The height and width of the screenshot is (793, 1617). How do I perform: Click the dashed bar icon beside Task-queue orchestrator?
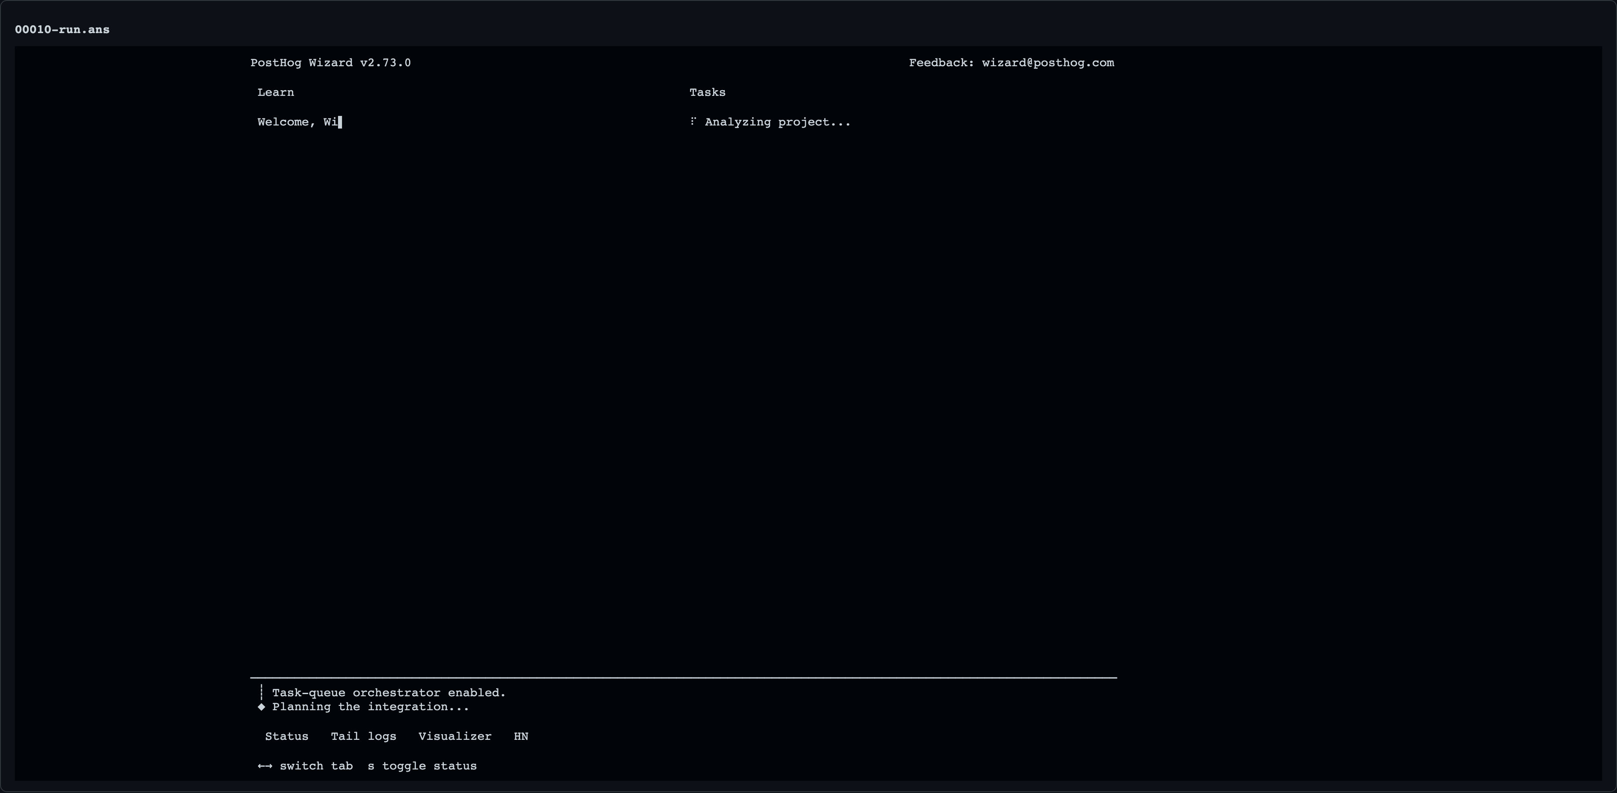pos(261,692)
